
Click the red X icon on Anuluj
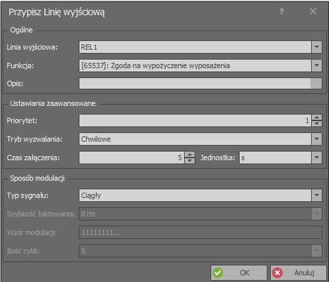[x=277, y=273]
